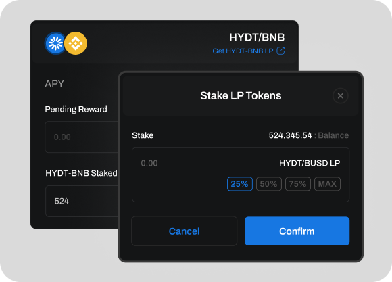The width and height of the screenshot is (392, 282).
Task: Click the HYDT/BNB pool title
Action: point(257,38)
